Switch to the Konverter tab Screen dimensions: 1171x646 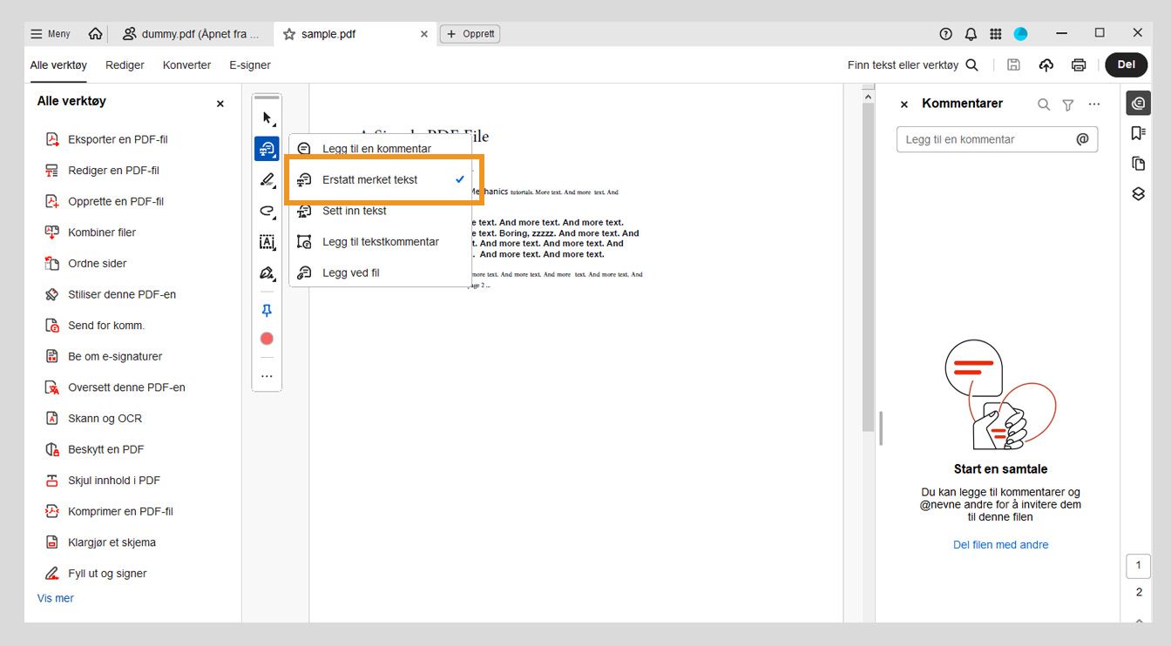coord(186,65)
